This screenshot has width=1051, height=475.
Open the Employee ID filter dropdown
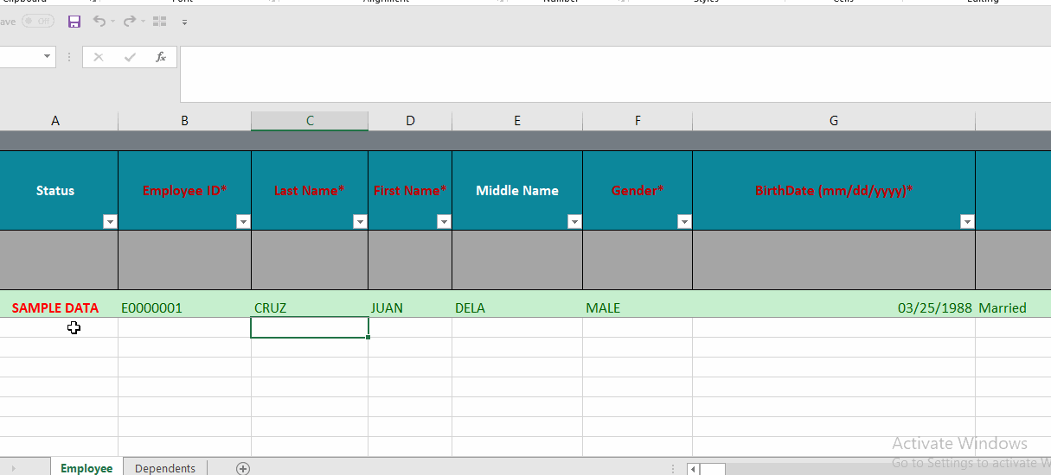coord(243,222)
